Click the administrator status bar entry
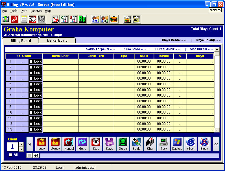This screenshot has width=225, height=171. coord(92,168)
